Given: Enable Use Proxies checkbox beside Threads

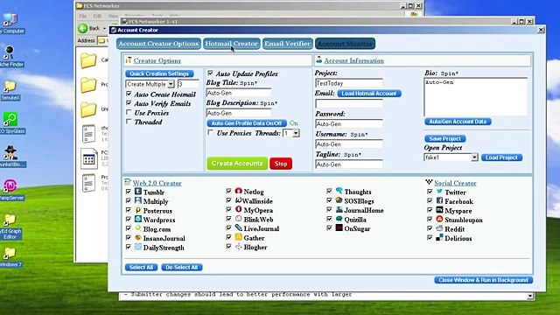Looking at the screenshot, I should [210, 133].
